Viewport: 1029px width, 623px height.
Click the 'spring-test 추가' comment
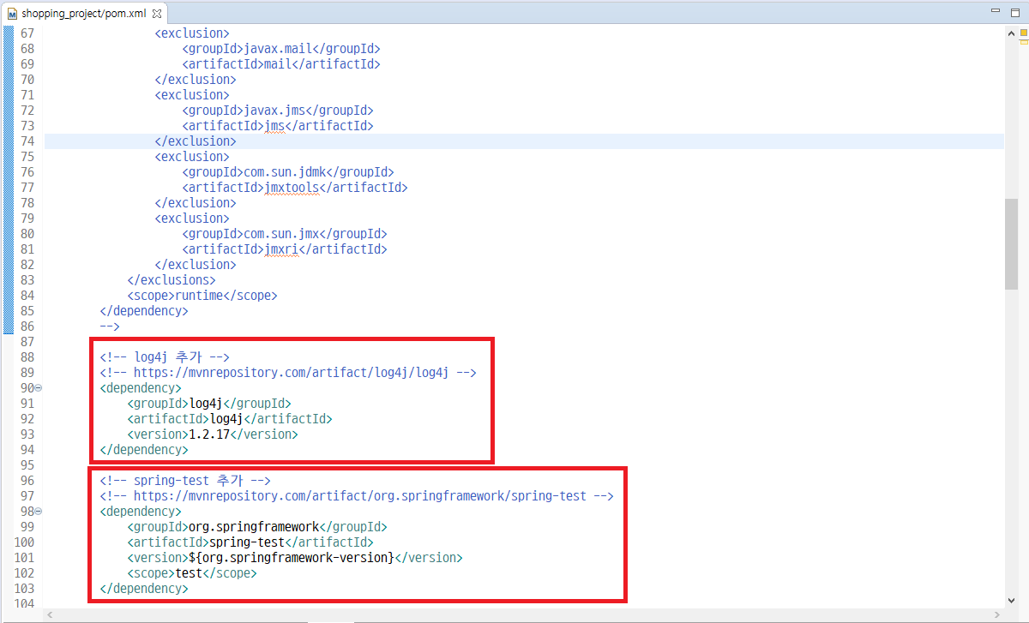click(185, 481)
